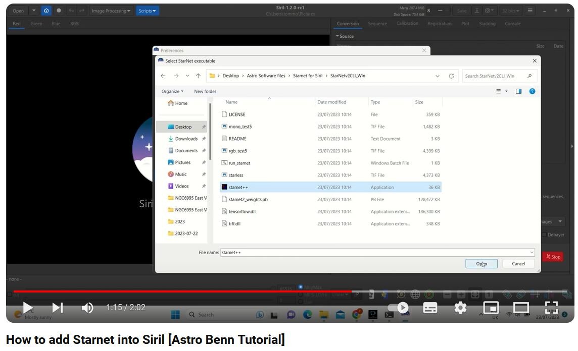
Task: Expand the File name dropdown arrow
Action: (532, 252)
